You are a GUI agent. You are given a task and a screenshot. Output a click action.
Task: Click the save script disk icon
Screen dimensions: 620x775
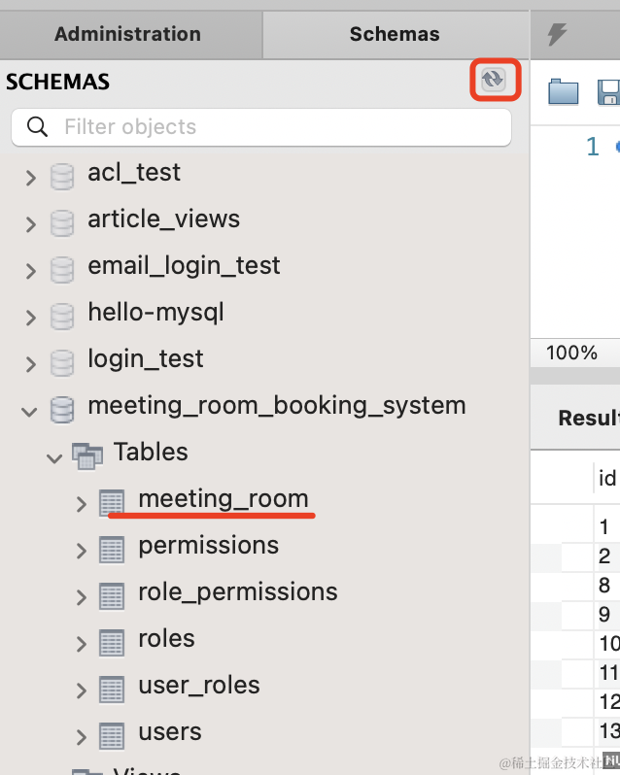click(x=609, y=92)
